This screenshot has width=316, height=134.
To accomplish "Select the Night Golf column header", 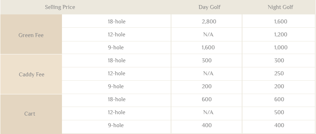I will tap(280, 7).
